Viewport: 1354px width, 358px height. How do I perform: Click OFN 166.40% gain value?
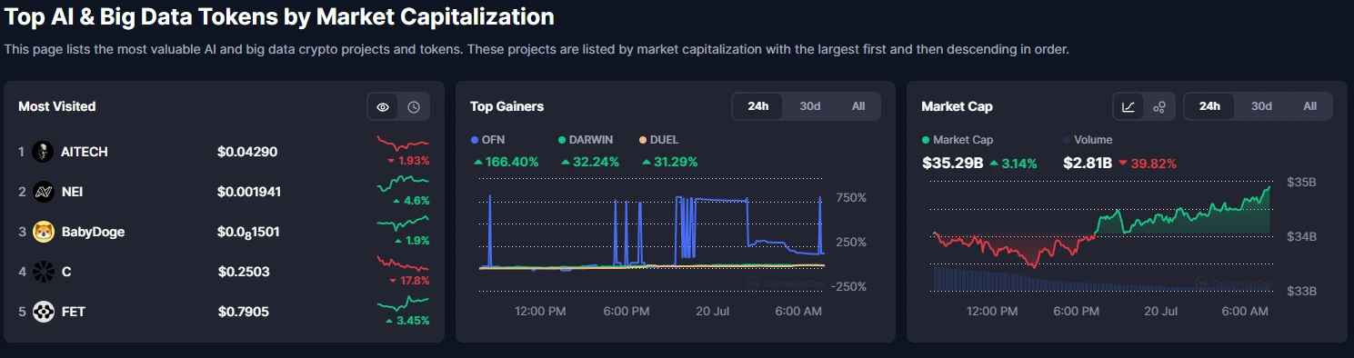pyautogui.click(x=506, y=162)
